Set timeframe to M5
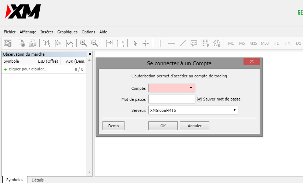 click(242, 43)
